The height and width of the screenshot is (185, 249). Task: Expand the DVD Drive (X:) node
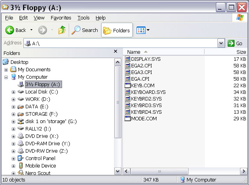point(14,136)
